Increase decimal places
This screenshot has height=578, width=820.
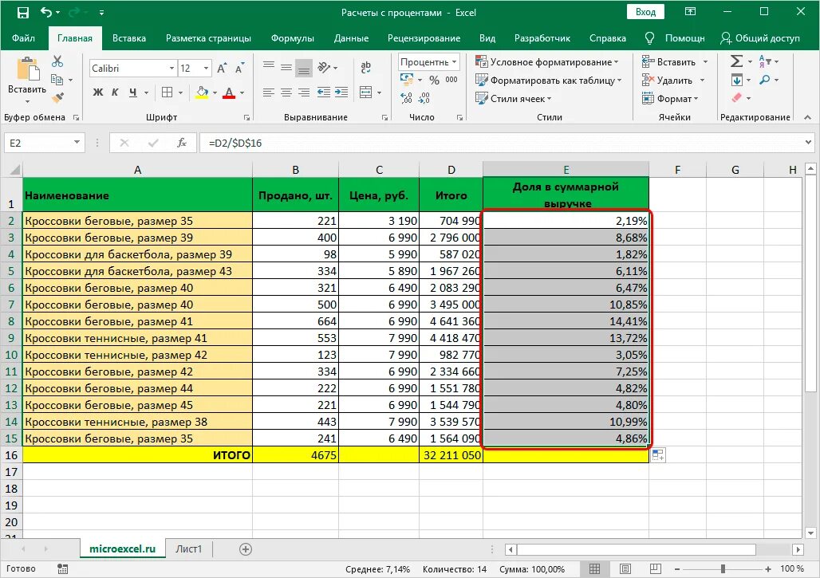[406, 98]
